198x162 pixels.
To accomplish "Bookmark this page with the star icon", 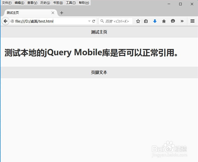I will click(x=138, y=21).
